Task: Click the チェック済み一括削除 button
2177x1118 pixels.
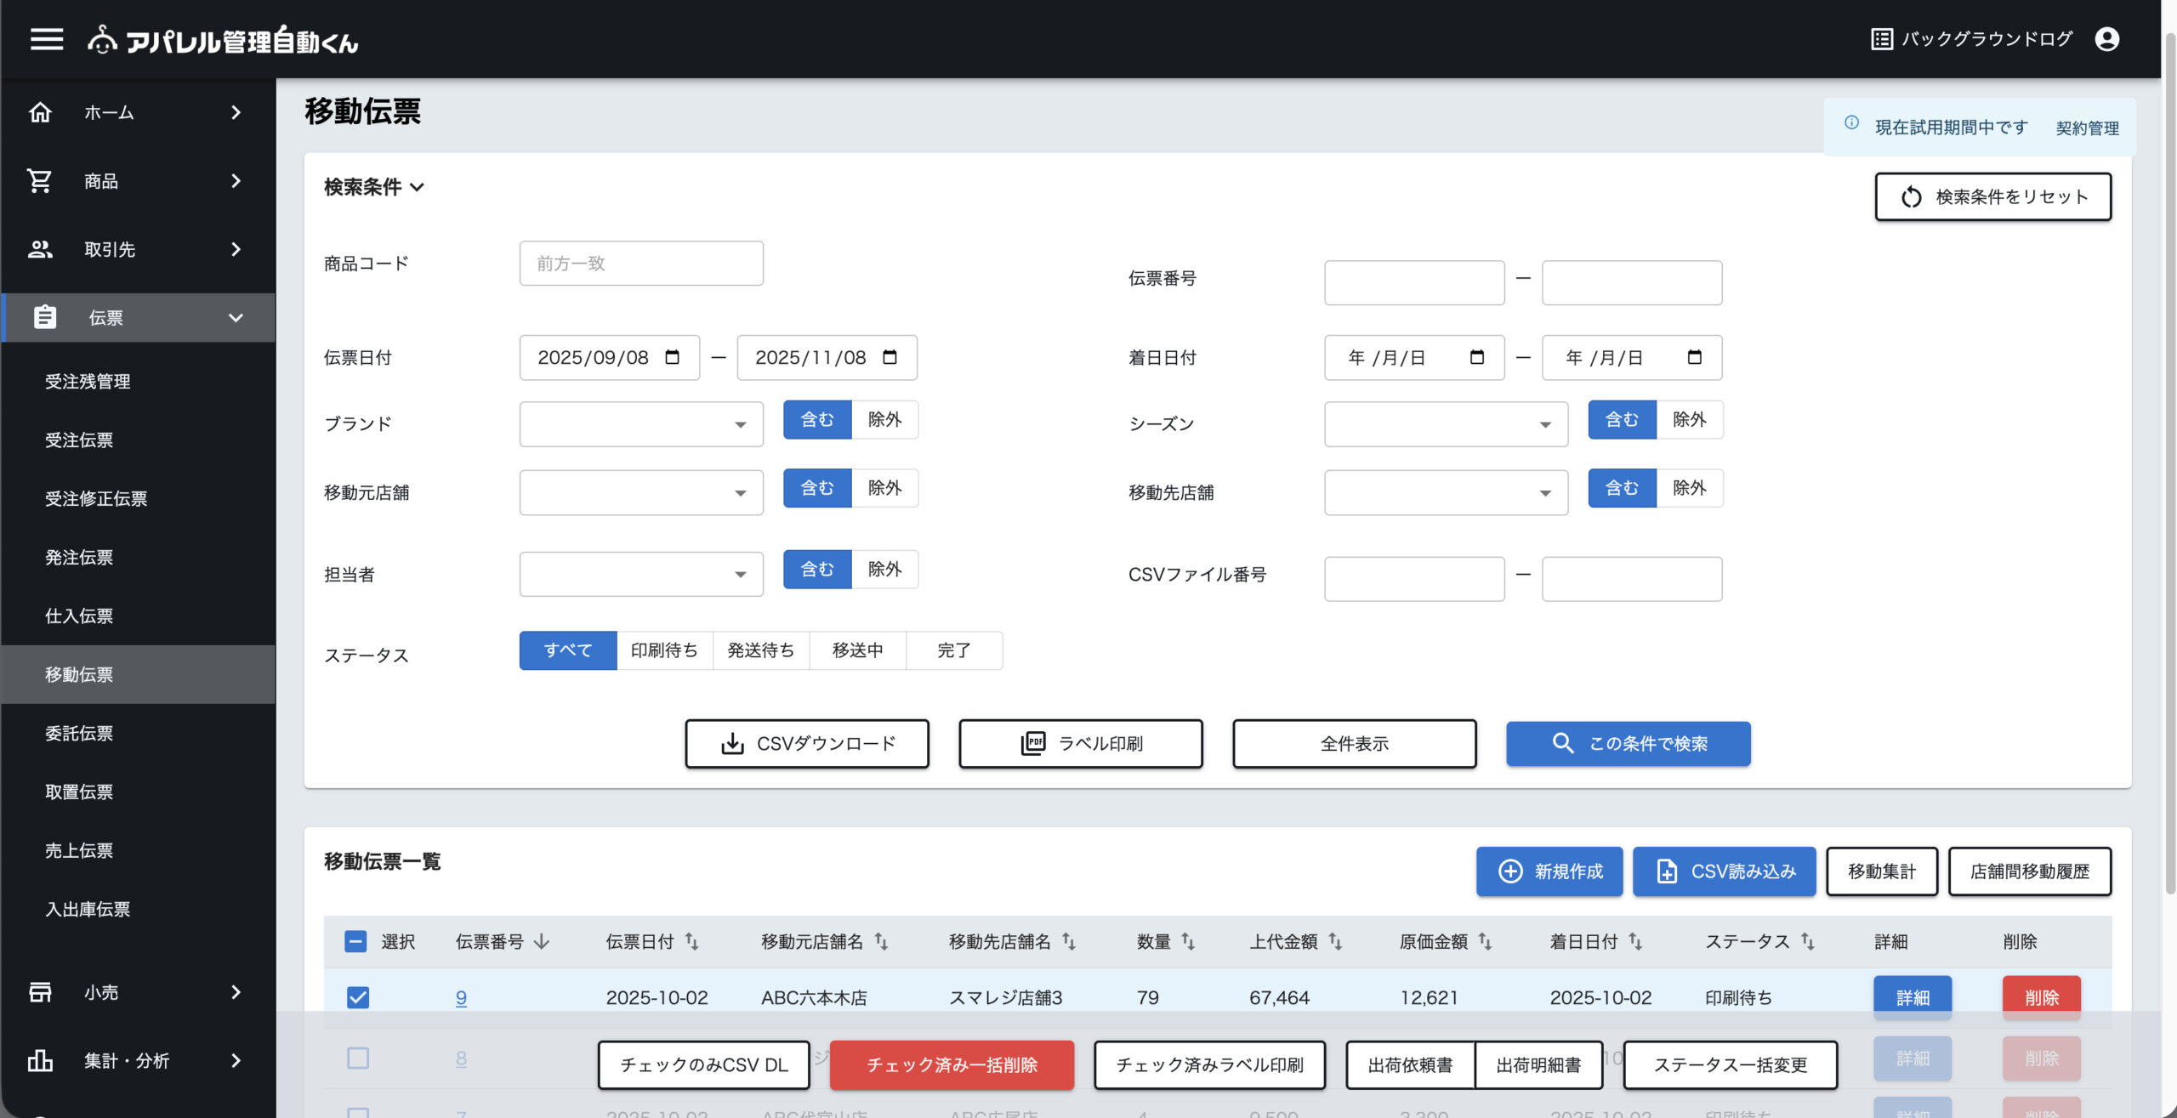Action: tap(952, 1065)
